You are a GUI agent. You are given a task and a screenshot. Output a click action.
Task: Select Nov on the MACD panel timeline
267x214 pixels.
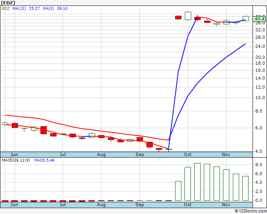pos(226,205)
